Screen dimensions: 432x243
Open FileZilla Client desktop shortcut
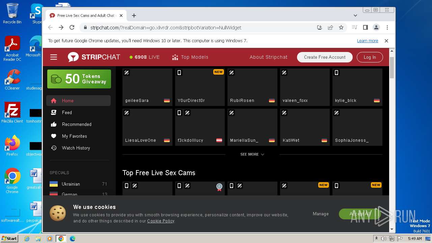(12, 113)
